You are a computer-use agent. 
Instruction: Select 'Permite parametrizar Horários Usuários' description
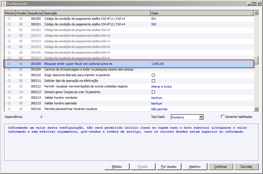coord(71,109)
